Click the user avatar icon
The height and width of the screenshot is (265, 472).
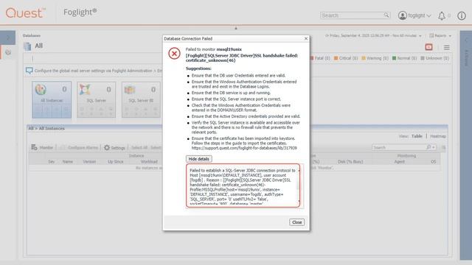(x=403, y=15)
